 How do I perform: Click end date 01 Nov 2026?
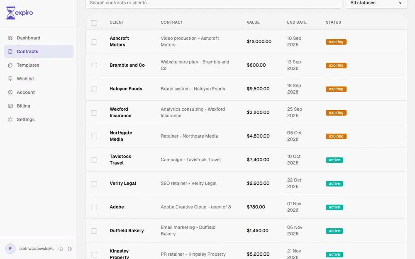tap(294, 207)
